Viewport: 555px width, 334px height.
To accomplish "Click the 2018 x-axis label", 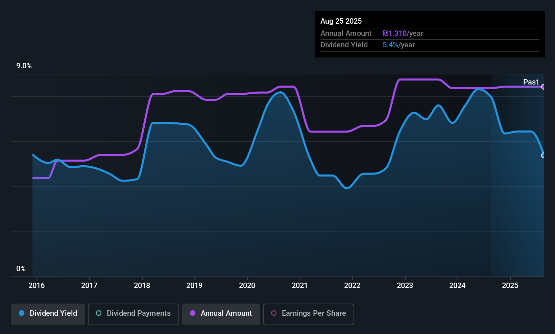I will tap(142, 285).
